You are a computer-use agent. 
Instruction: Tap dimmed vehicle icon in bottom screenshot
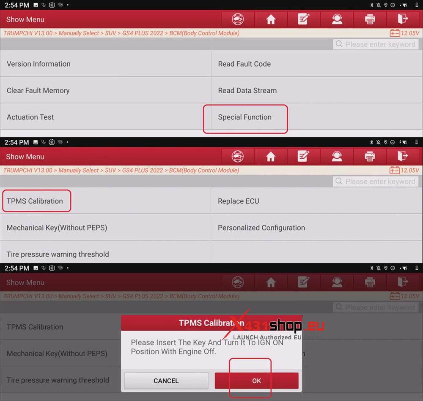point(238,282)
